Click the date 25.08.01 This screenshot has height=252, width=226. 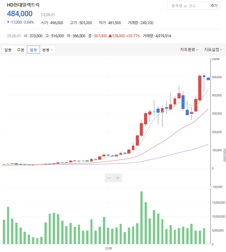(48, 15)
